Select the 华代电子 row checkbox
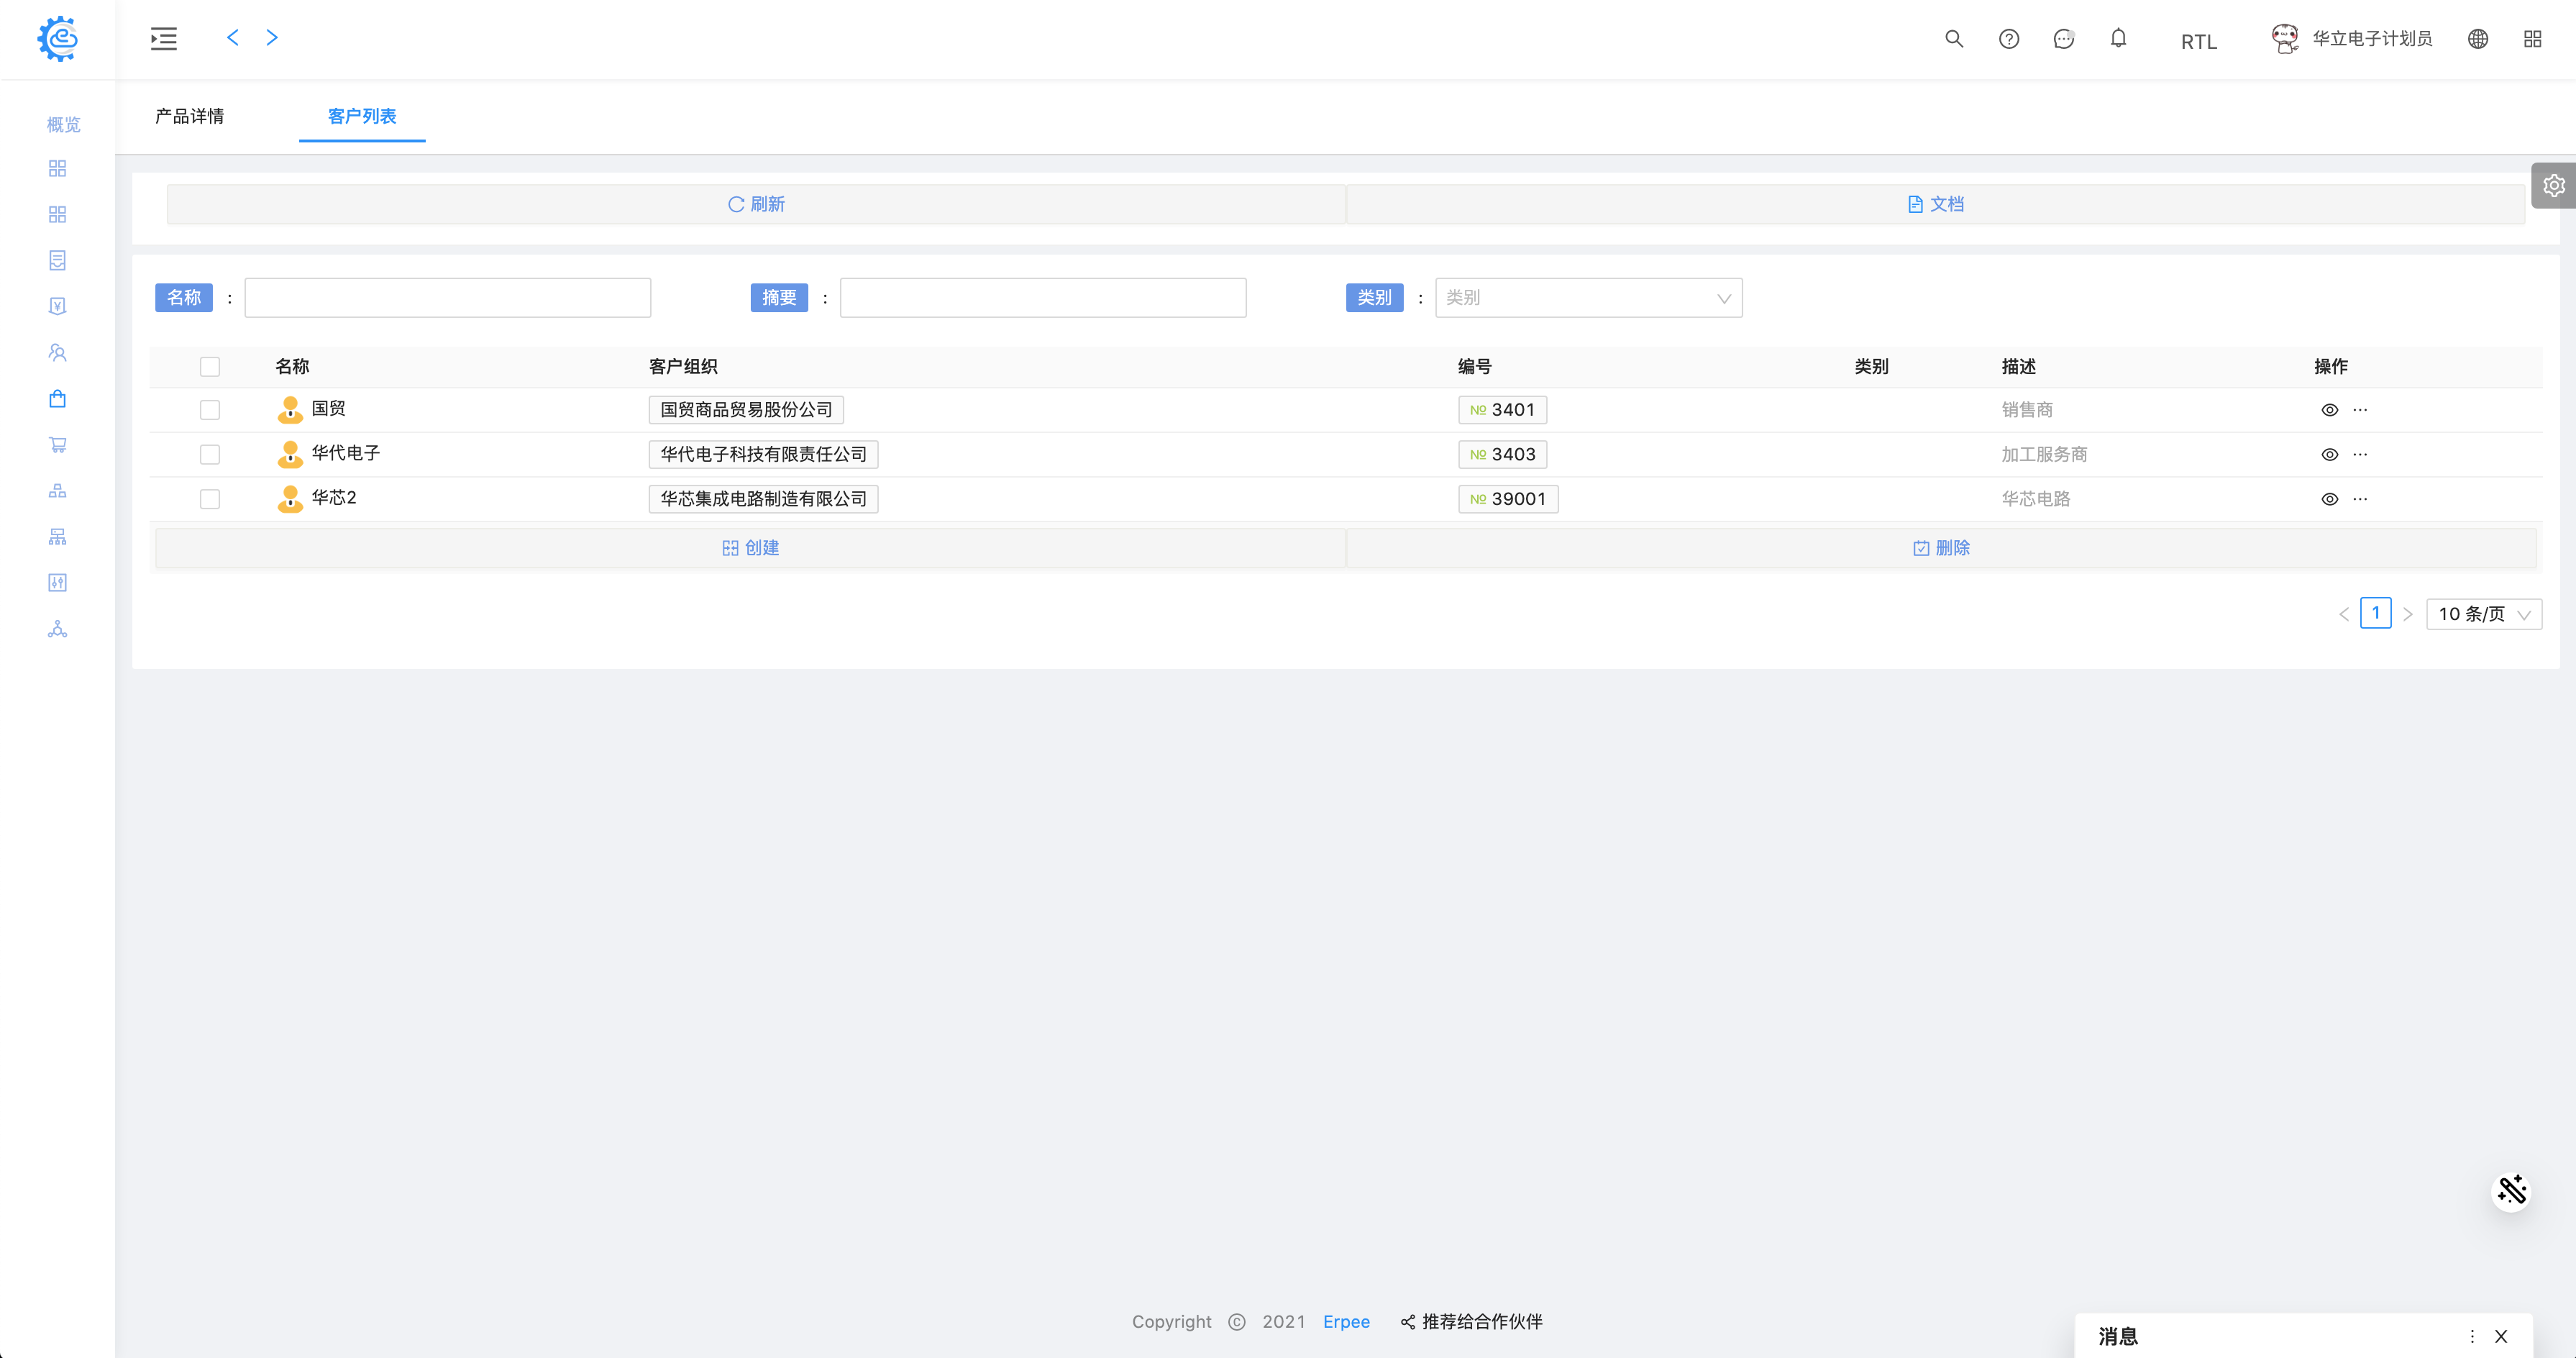The image size is (2576, 1358). [210, 455]
